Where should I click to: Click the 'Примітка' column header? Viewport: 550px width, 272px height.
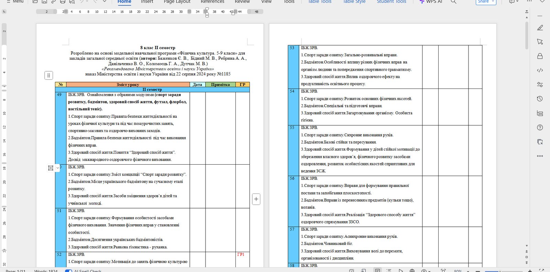pos(220,84)
